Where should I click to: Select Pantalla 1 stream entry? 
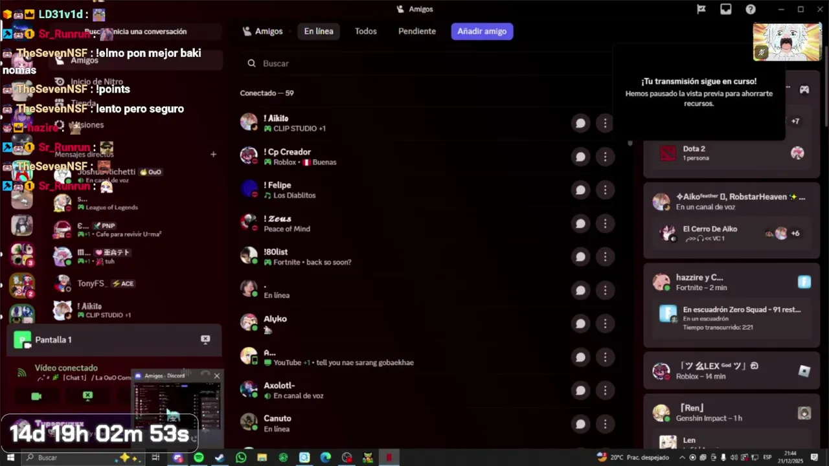[x=114, y=340]
